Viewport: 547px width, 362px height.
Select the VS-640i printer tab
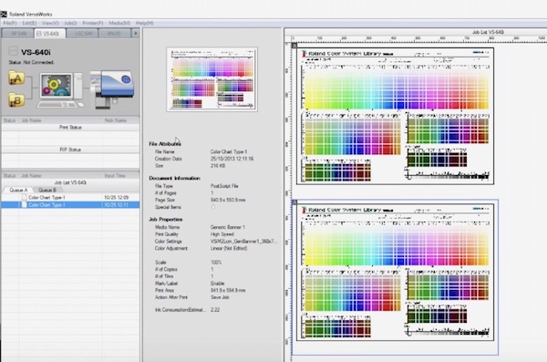[50, 34]
